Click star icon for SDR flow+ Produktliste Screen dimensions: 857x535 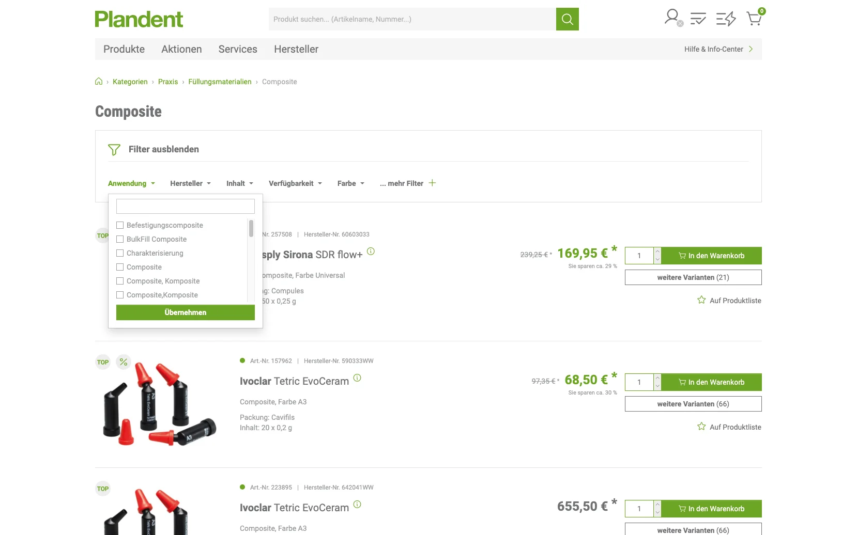(701, 300)
